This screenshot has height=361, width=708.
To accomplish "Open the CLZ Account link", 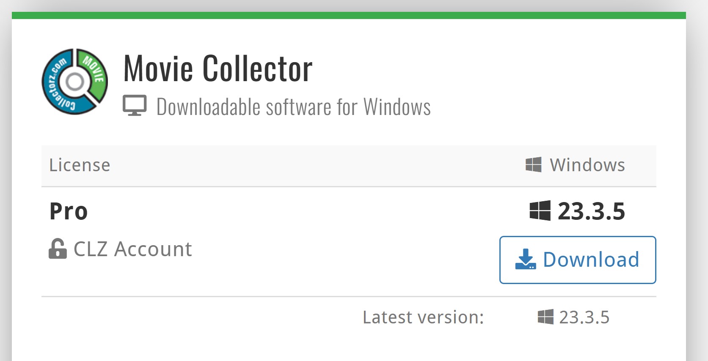I will [x=132, y=249].
